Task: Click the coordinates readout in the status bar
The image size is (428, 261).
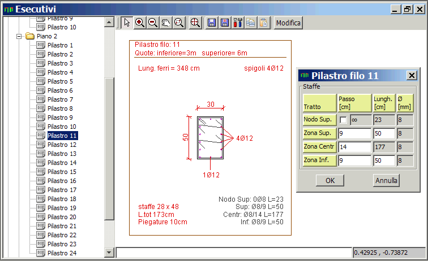Action: 389,253
